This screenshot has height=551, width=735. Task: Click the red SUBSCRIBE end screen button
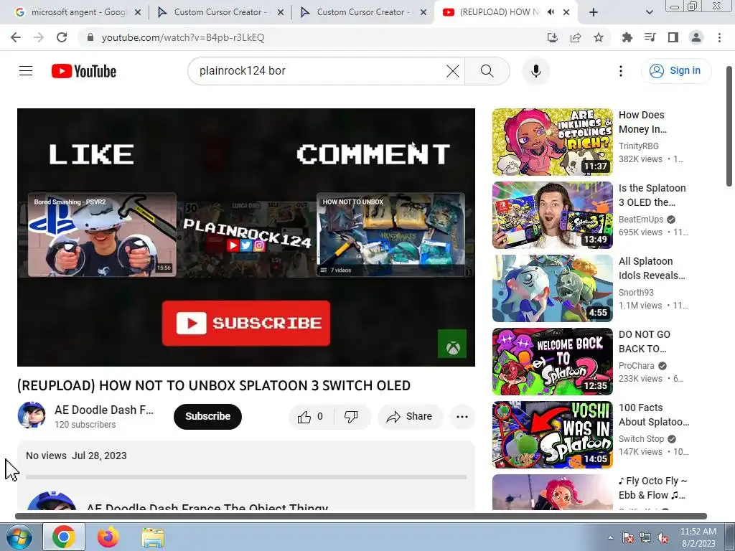[246, 324]
